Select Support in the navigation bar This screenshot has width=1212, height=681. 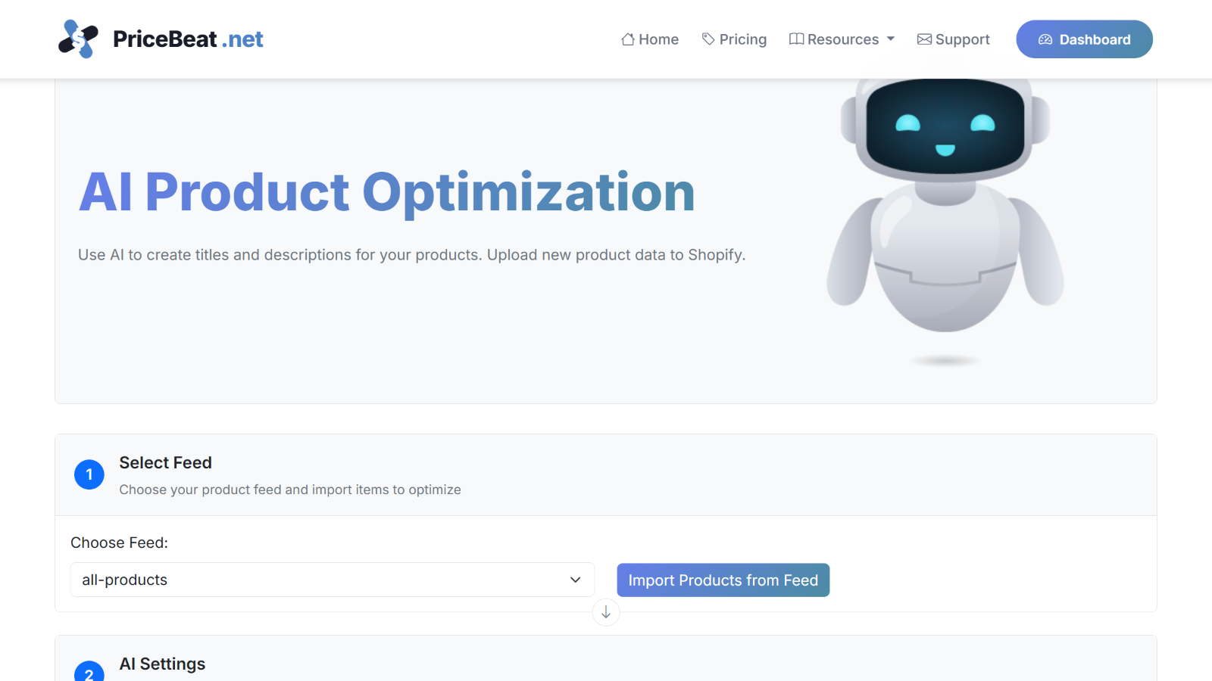(962, 39)
